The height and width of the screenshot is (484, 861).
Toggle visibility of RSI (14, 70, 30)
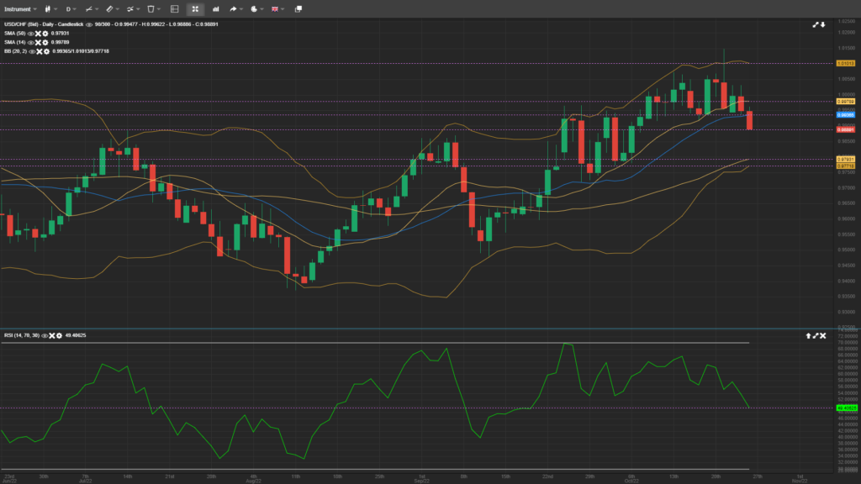45,336
